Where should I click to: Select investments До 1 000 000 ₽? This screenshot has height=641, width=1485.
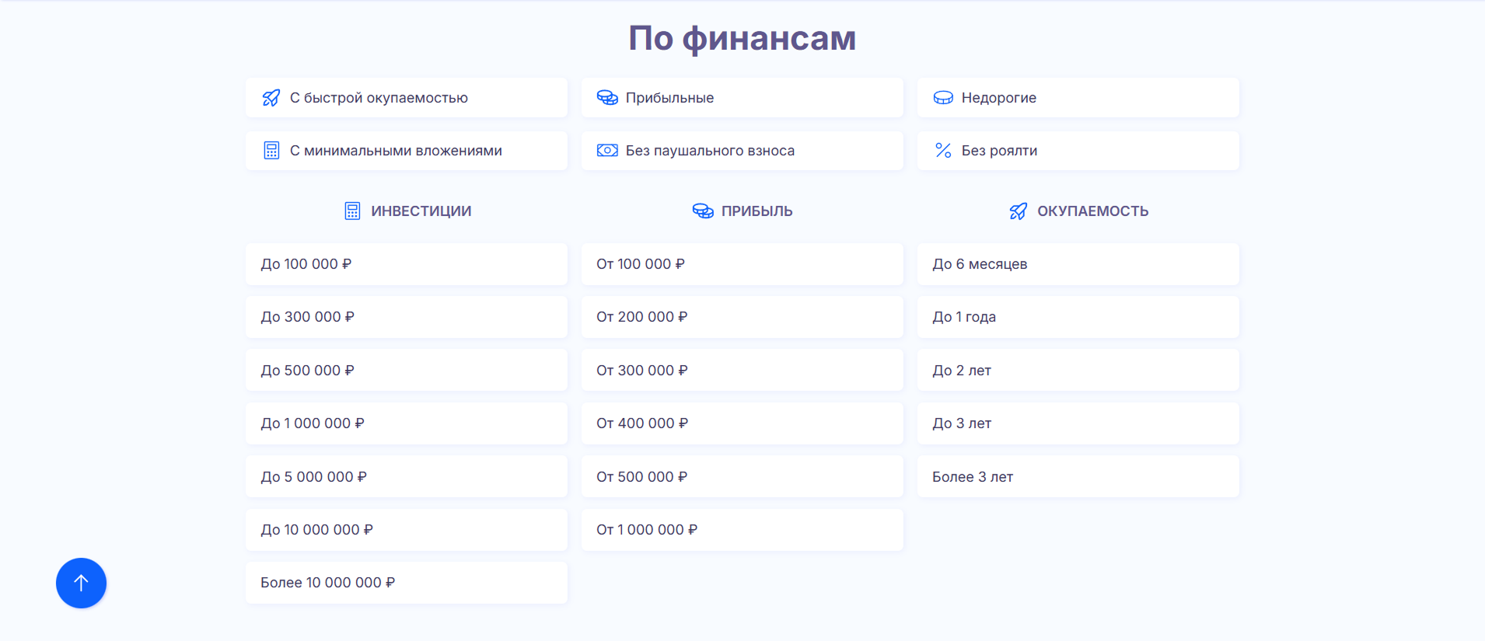407,423
